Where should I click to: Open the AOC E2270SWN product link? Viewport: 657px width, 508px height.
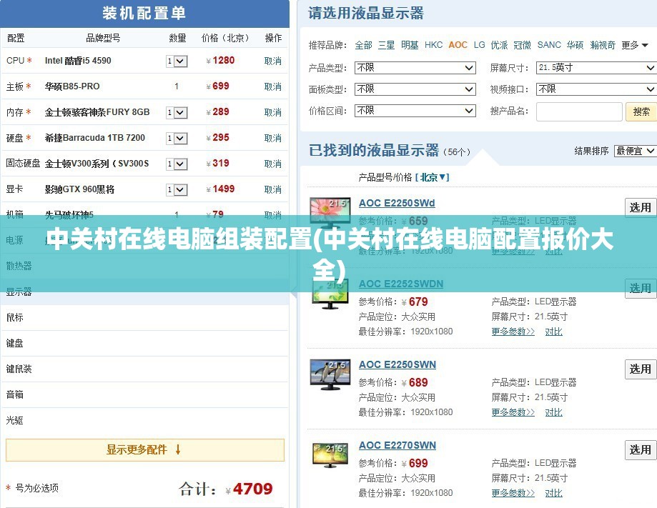click(397, 446)
